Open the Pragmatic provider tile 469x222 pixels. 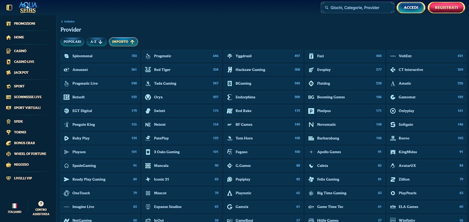click(x=181, y=56)
